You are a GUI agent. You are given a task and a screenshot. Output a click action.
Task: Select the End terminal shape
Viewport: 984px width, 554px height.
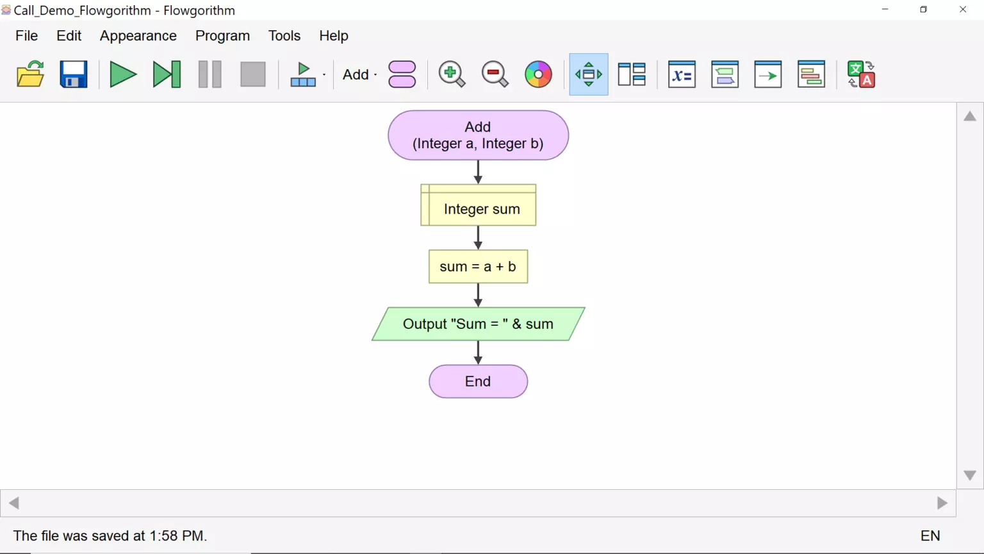[x=478, y=382]
